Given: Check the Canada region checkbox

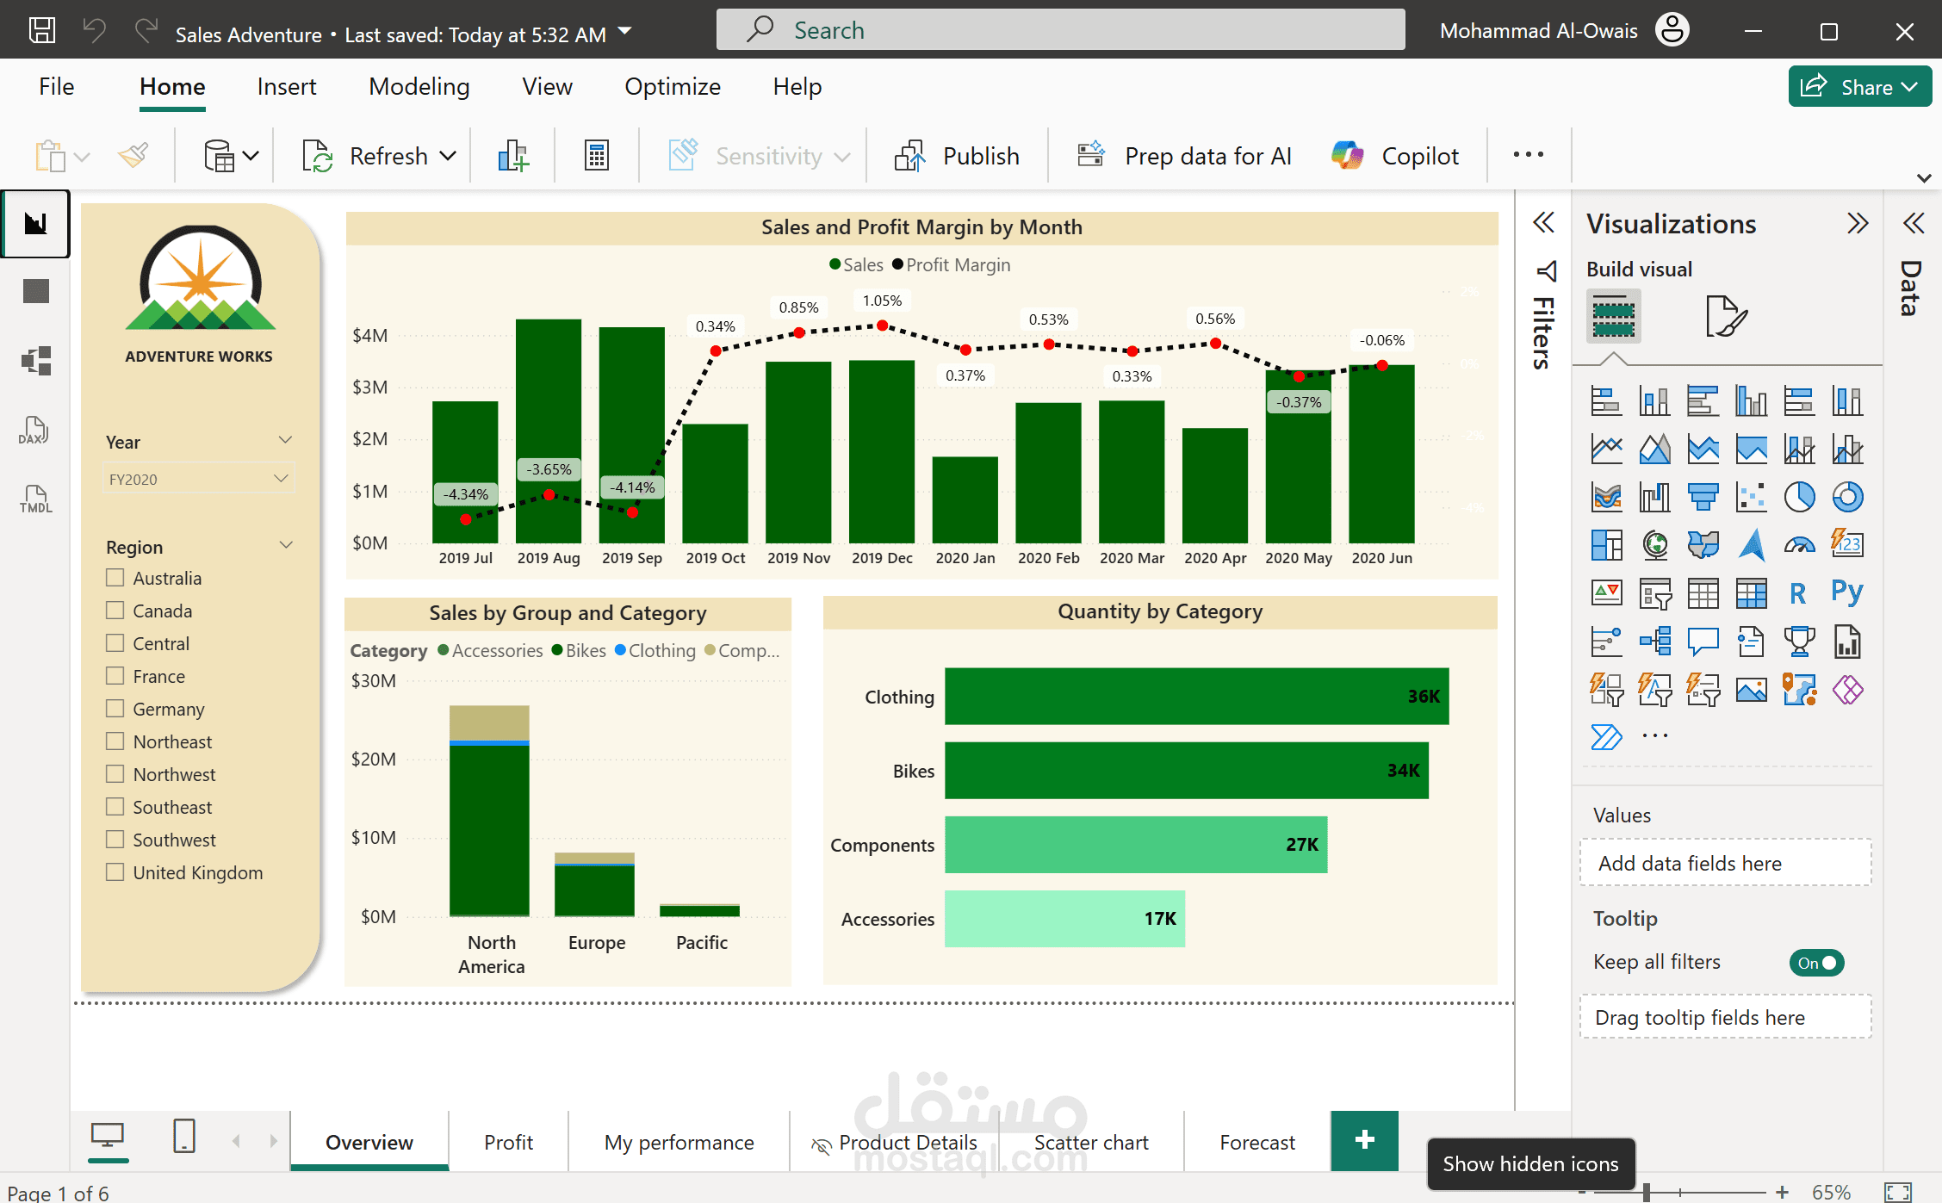Looking at the screenshot, I should point(115,610).
